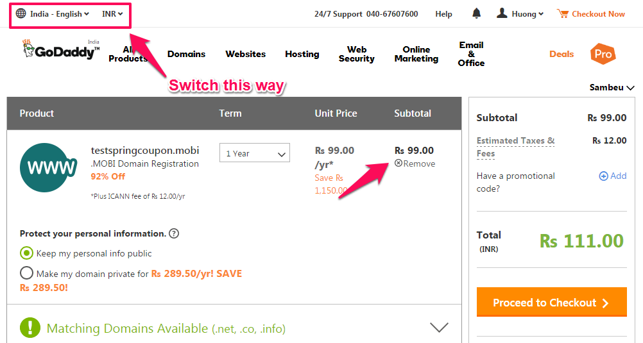Click the globe language icon
643x343 pixels.
(x=21, y=13)
